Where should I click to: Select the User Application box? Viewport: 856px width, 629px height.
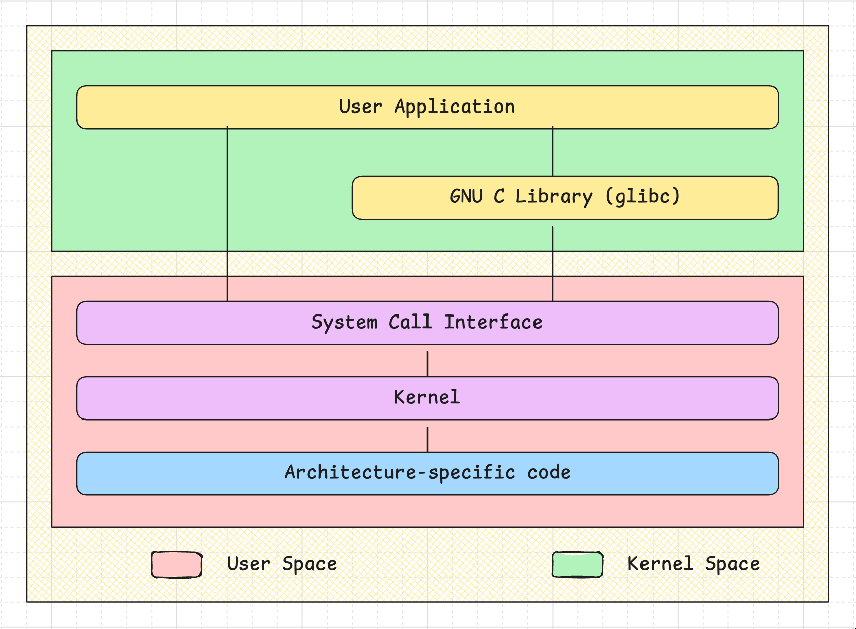pos(427,107)
